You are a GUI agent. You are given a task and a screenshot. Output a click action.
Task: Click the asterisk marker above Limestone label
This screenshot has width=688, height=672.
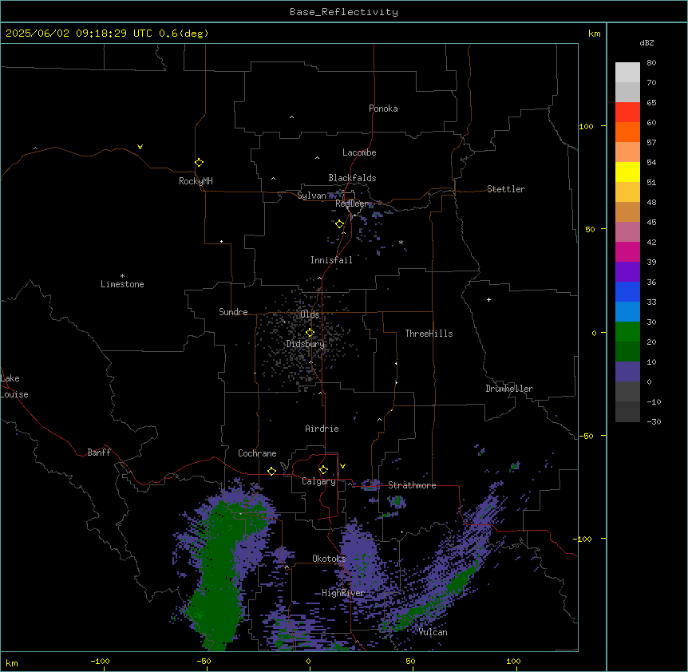(122, 276)
